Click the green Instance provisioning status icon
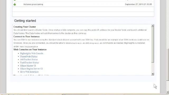Screen dimensions: 169x95 point(15,4)
